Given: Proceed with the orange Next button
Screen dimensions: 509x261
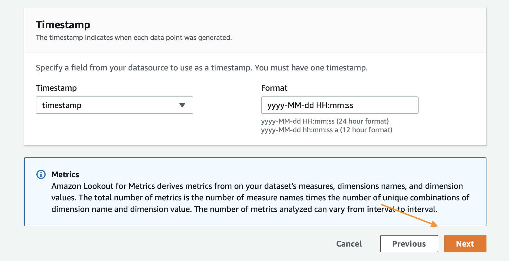Looking at the screenshot, I should [x=465, y=244].
